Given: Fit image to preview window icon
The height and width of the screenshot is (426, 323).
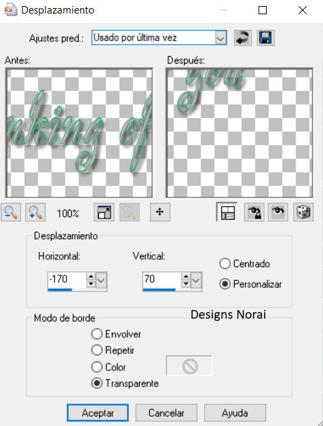Looking at the screenshot, I should click(104, 212).
